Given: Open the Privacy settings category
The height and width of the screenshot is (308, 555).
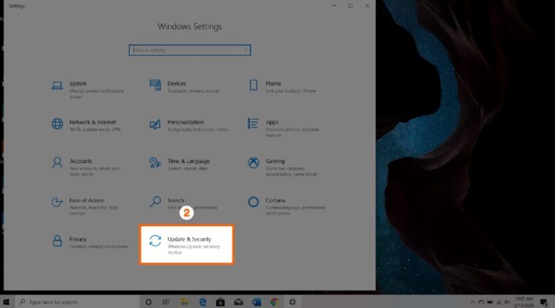Looking at the screenshot, I should (x=90, y=242).
